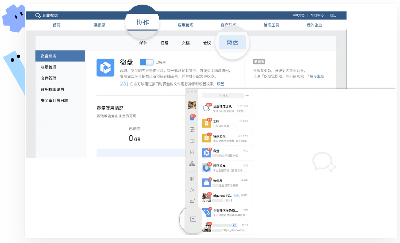Switch to the 应用管理 tab
400x243 pixels.
pos(185,25)
